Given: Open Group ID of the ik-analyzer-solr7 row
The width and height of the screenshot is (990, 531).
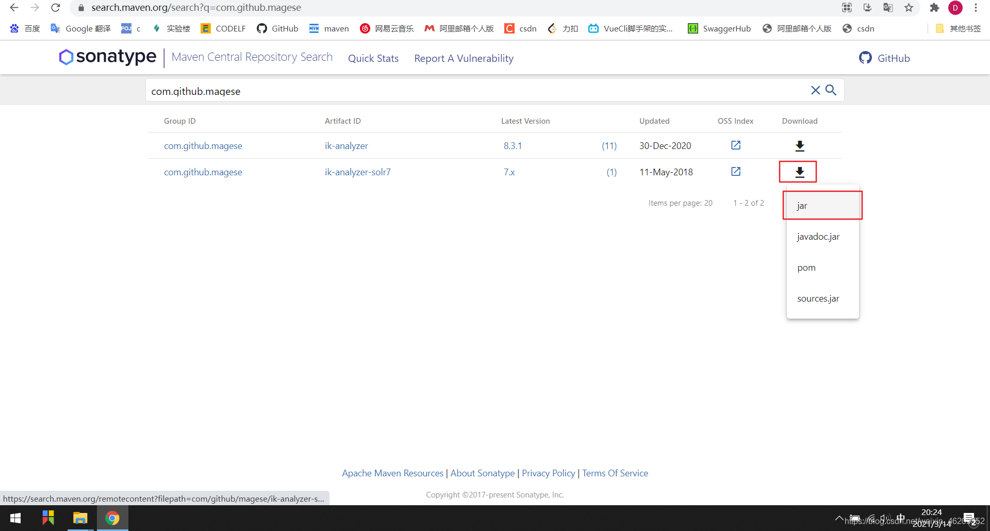Looking at the screenshot, I should tap(203, 172).
